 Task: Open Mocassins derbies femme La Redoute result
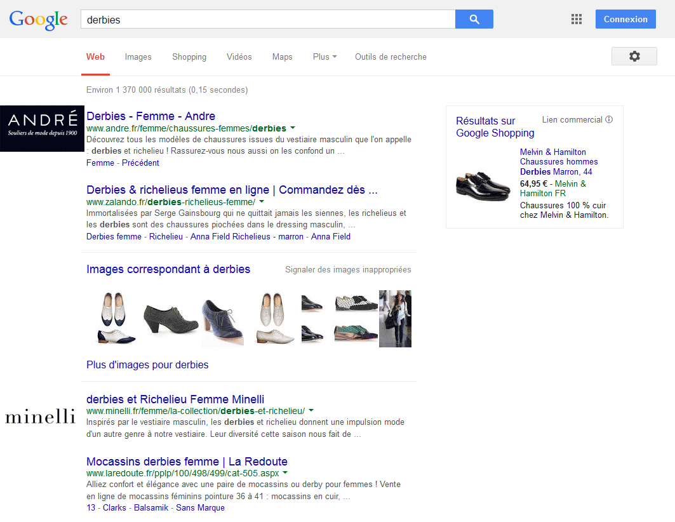click(x=187, y=462)
